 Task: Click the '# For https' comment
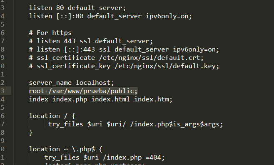(50, 33)
